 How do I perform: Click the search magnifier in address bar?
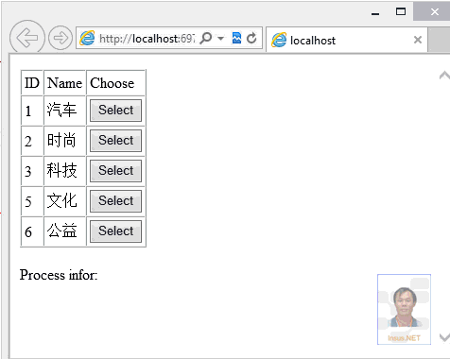point(206,38)
